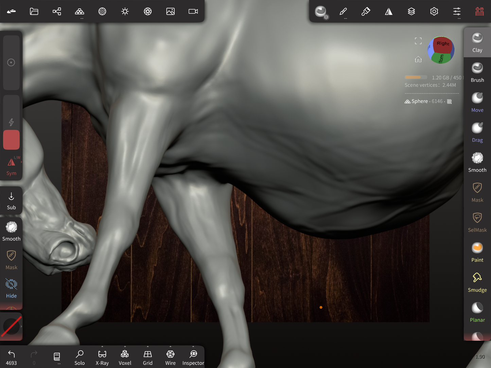Open the topology menu

(80, 12)
